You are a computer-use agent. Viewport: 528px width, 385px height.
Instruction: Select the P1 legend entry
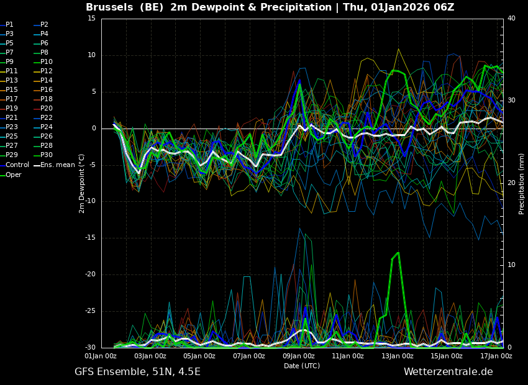[x=7, y=25]
